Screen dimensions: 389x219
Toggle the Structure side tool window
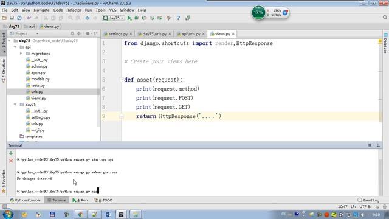pos(4,71)
